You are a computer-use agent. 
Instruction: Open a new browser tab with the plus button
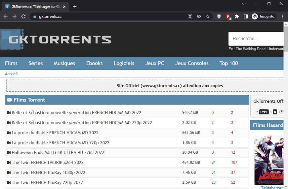pyautogui.click(x=75, y=7)
